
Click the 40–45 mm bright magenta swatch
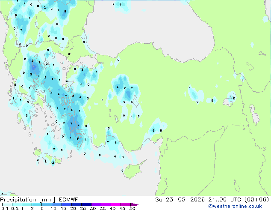click(116, 204)
